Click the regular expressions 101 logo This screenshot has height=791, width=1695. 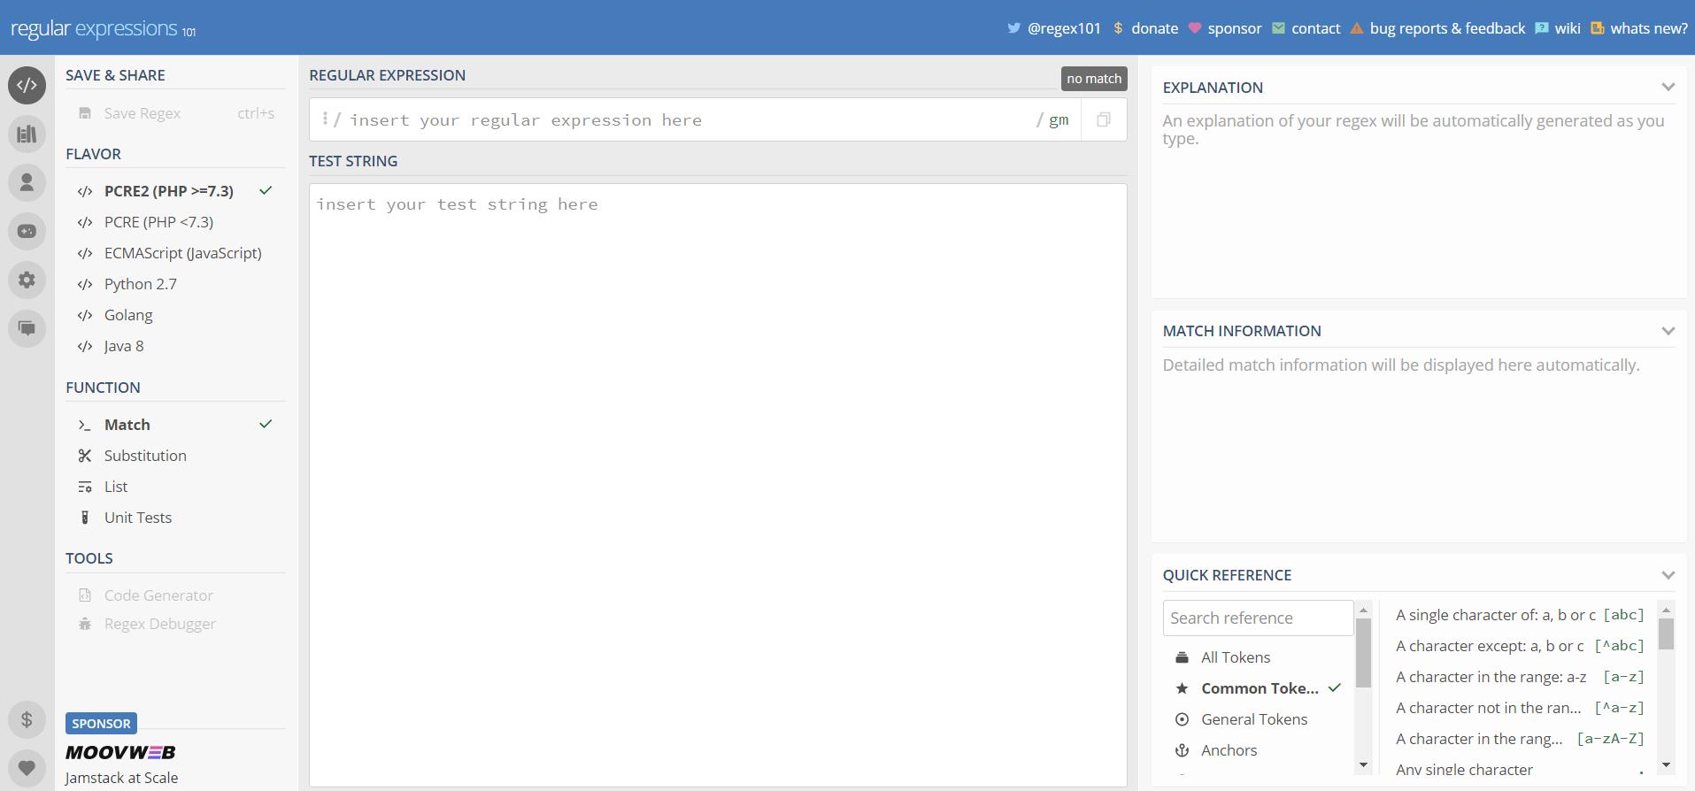(103, 28)
